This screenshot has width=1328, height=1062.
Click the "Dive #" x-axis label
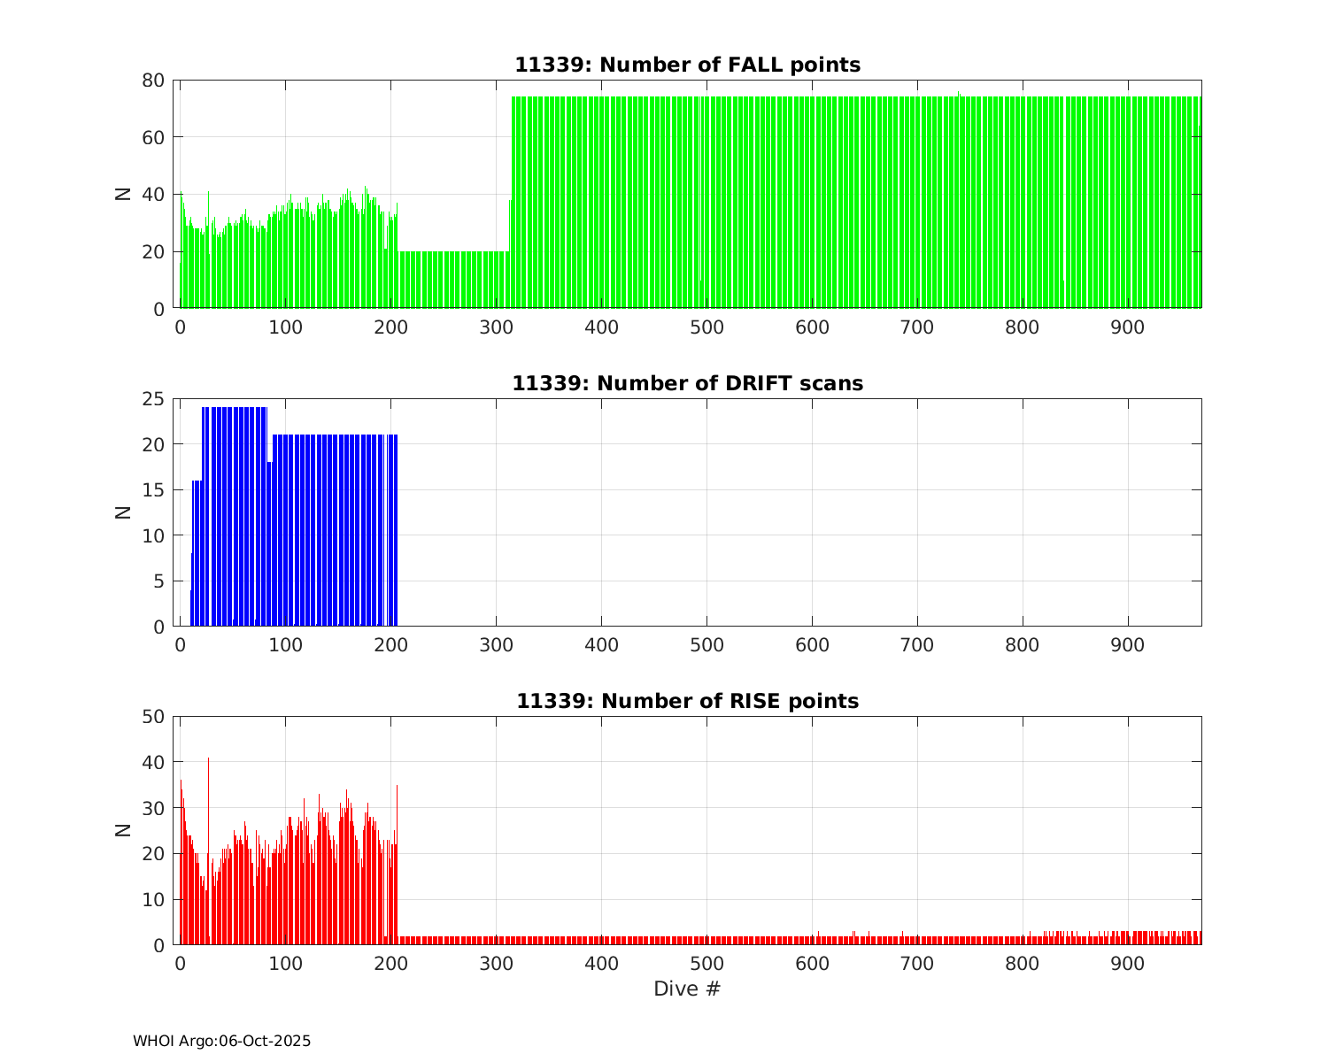687,989
